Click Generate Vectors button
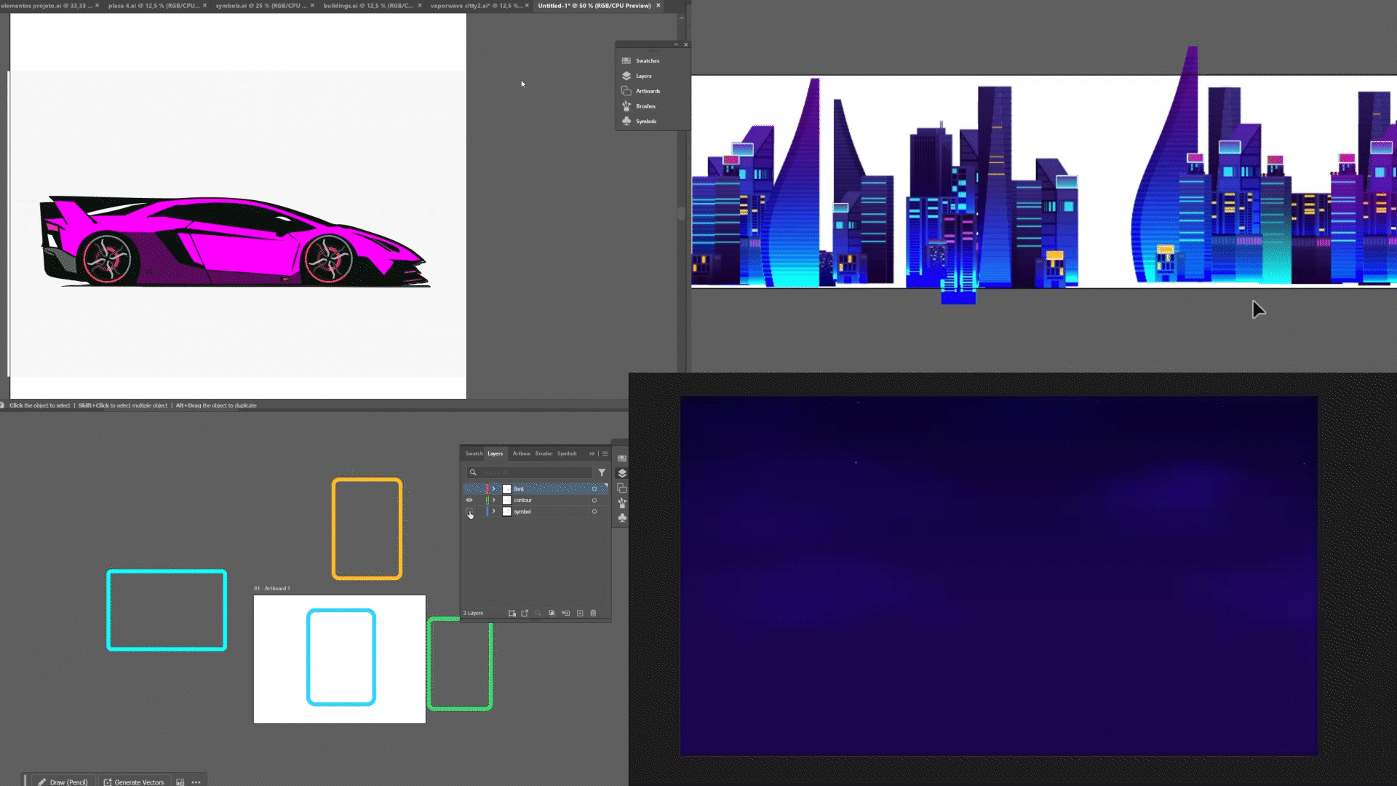The image size is (1397, 786). click(x=134, y=782)
